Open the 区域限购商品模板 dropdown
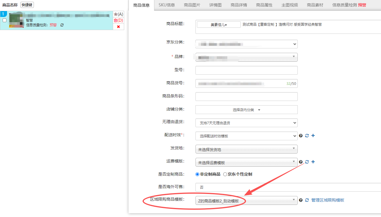Viewport: 381px width, 217px height. [246, 200]
